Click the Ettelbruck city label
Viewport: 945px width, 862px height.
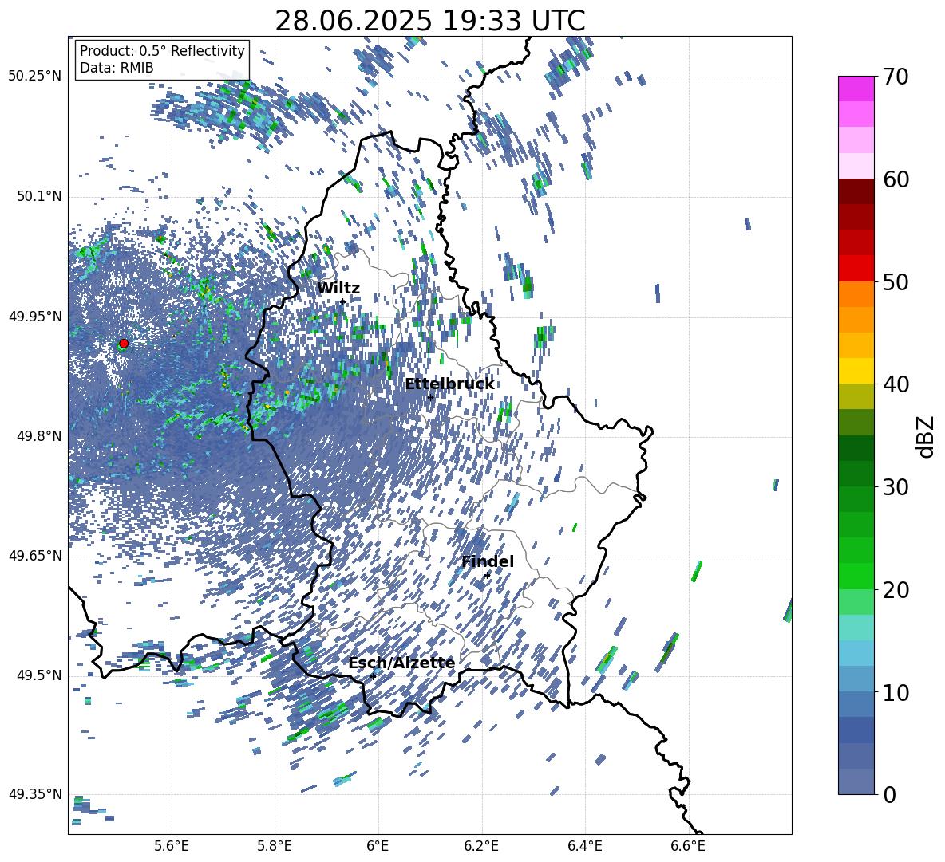449,384
